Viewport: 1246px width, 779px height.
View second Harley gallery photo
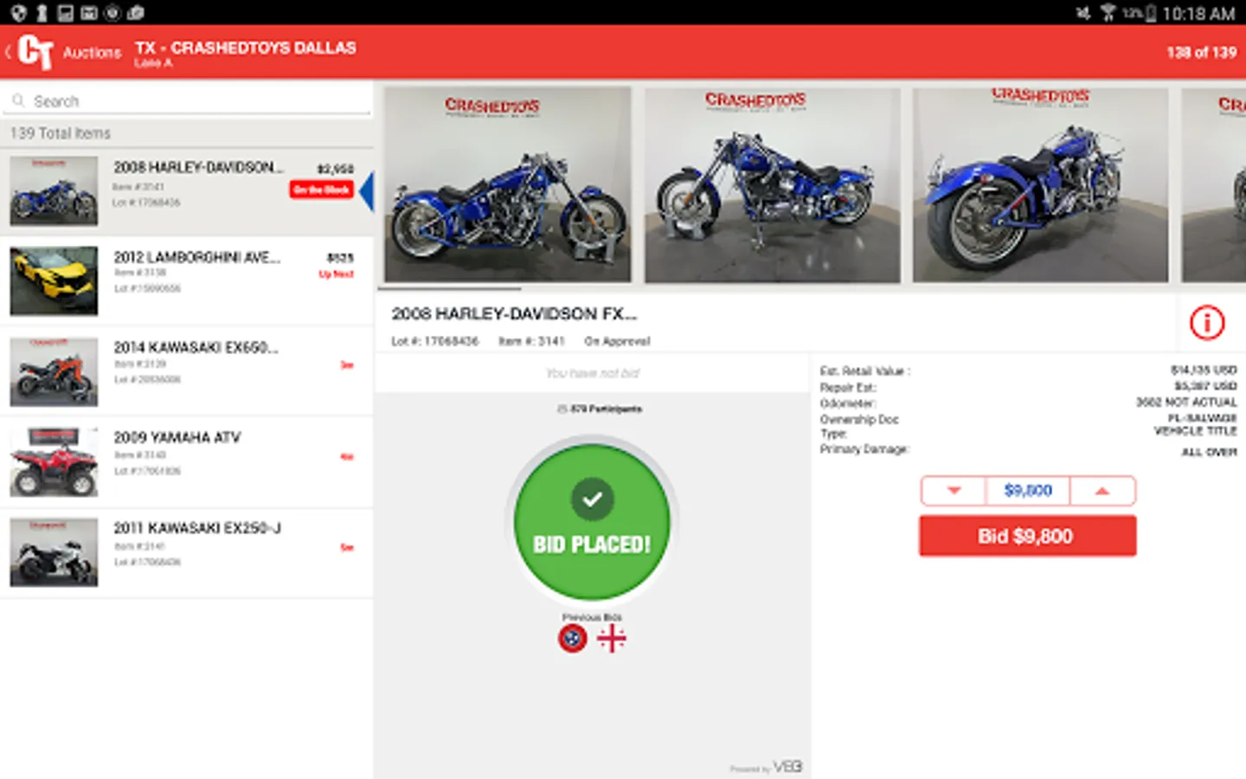coord(772,185)
